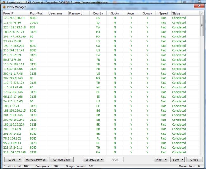Select proxy row 220.132.193.118
The height and width of the screenshot is (169, 206).
(101, 27)
